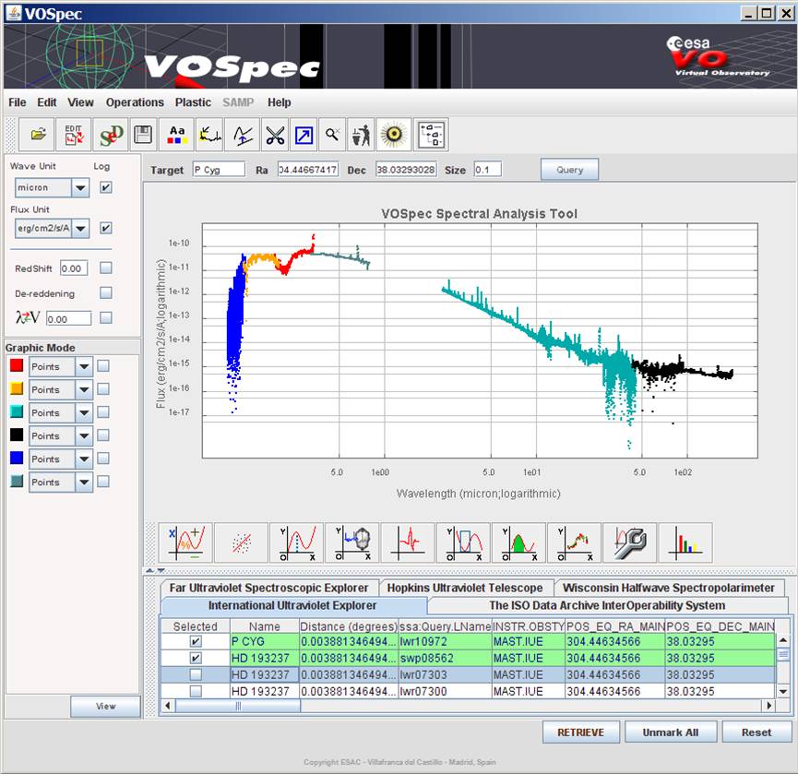This screenshot has height=774, width=798.
Task: Switch to Hopkins Ultraviolet Telescope tab
Action: coord(465,588)
